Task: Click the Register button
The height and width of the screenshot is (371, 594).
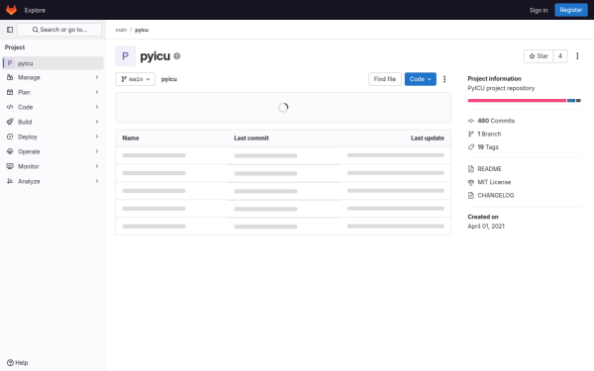Action: pos(571,10)
